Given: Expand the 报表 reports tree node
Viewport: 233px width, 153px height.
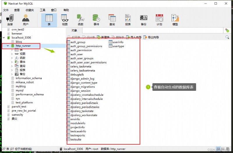Looking at the screenshot, I should (x=12, y=70).
